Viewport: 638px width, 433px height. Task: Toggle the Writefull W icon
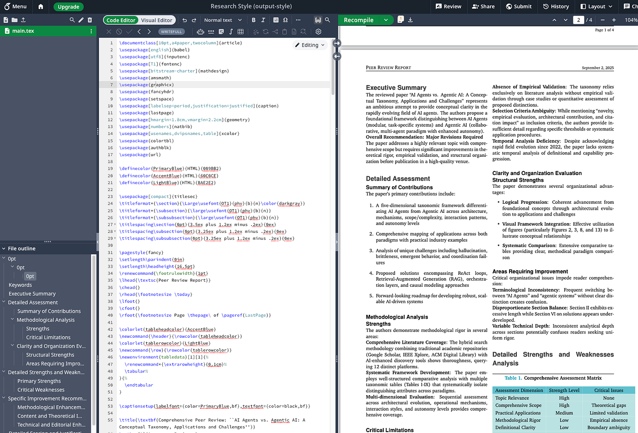pyautogui.click(x=318, y=20)
